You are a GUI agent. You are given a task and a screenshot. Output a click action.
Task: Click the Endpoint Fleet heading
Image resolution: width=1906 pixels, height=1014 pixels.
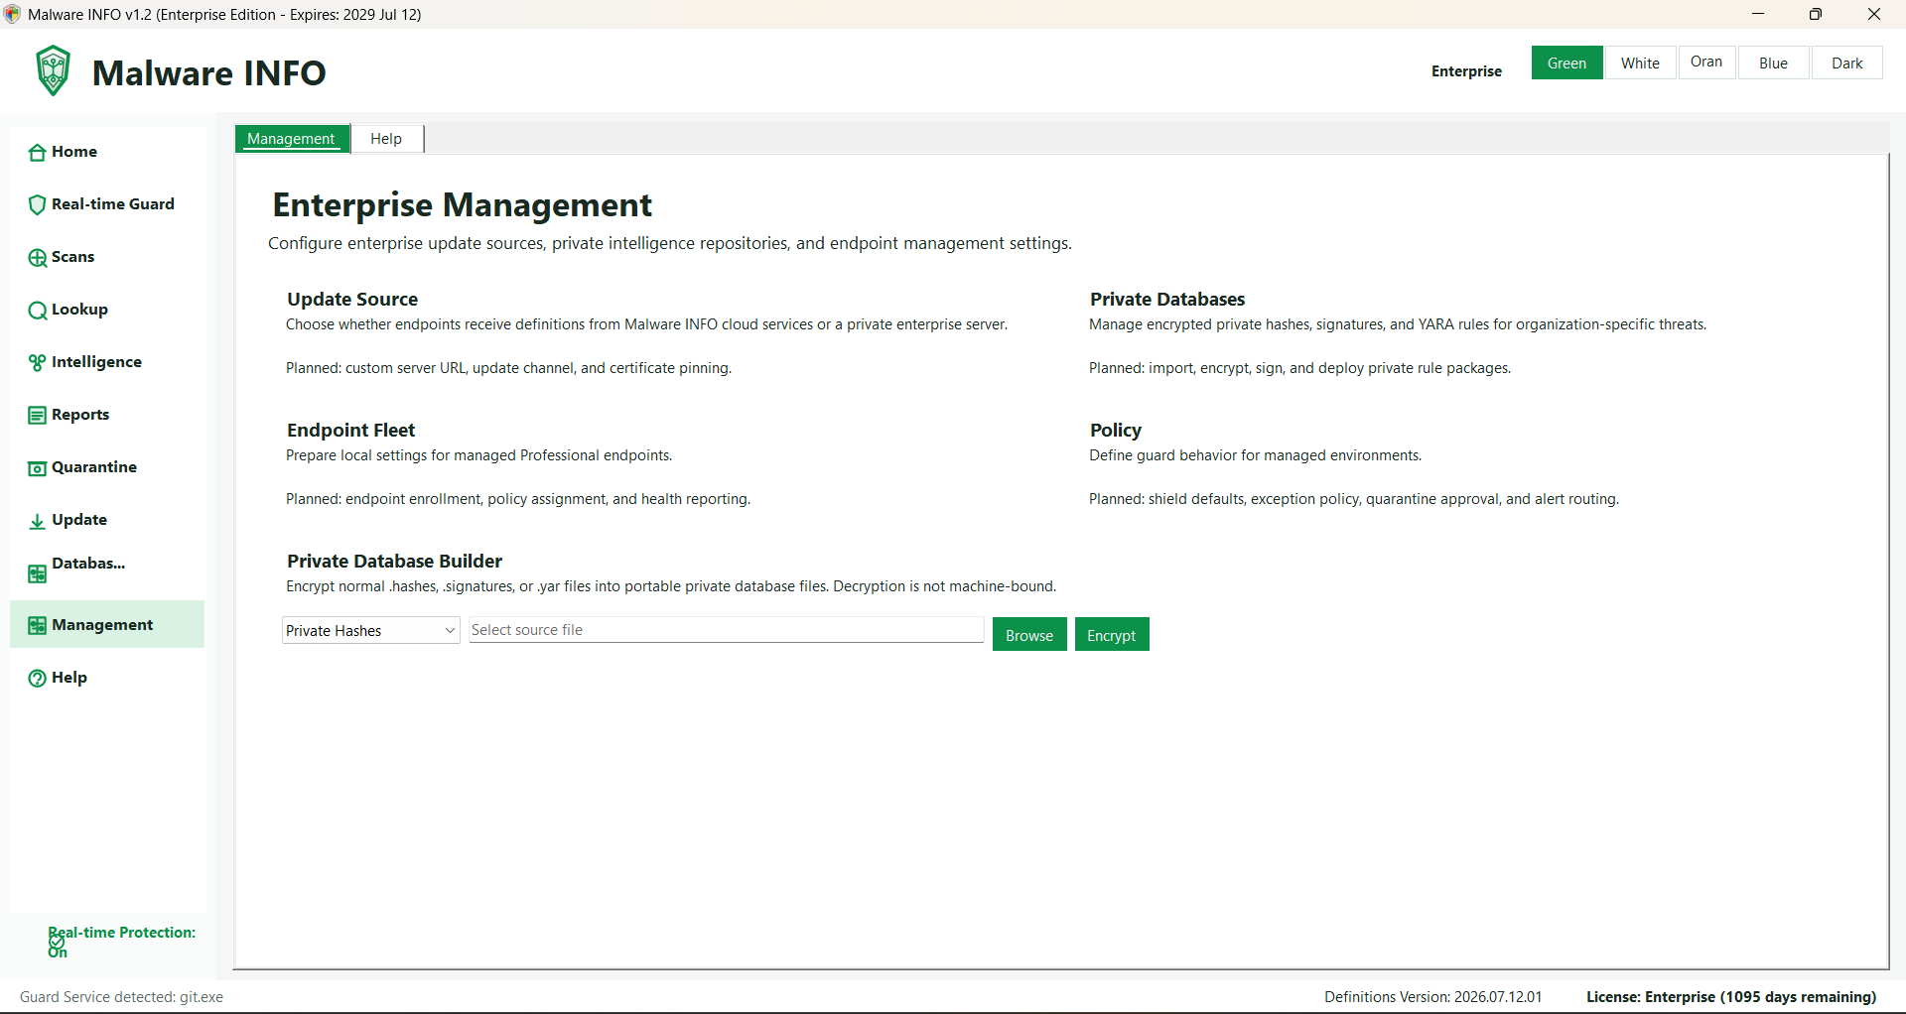coord(350,431)
